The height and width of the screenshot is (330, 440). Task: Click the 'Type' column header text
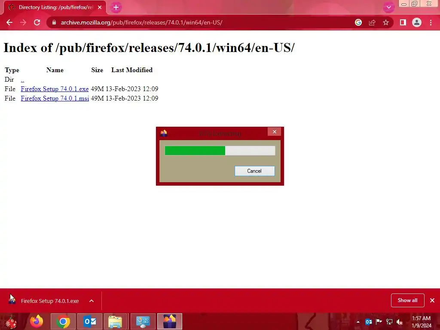[x=12, y=70]
